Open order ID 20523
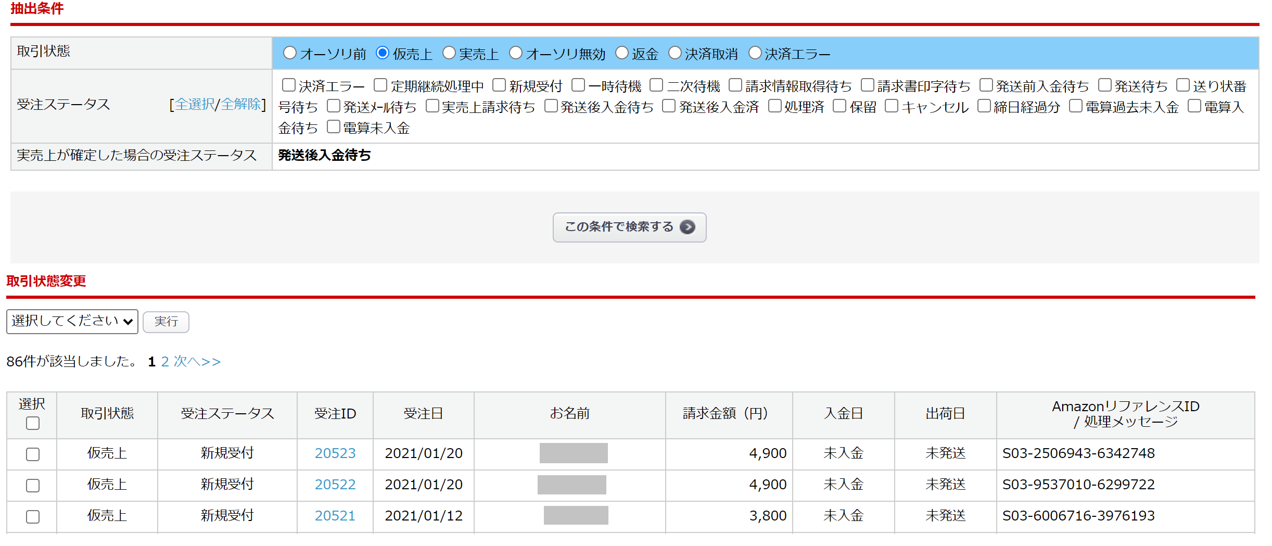The image size is (1272, 546). [x=335, y=453]
